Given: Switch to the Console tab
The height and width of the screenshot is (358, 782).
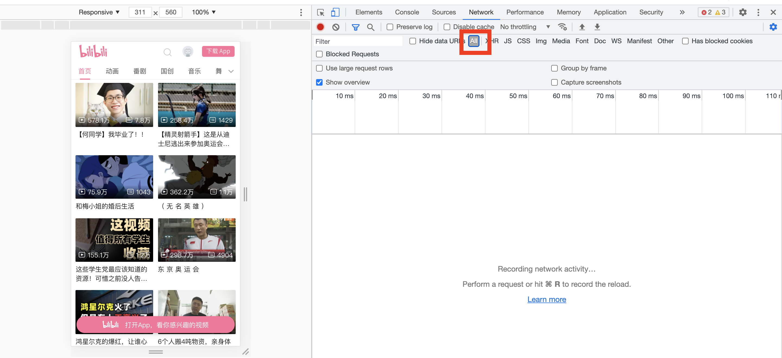Looking at the screenshot, I should [407, 12].
